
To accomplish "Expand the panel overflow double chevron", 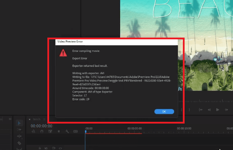I will click(10, 119).
